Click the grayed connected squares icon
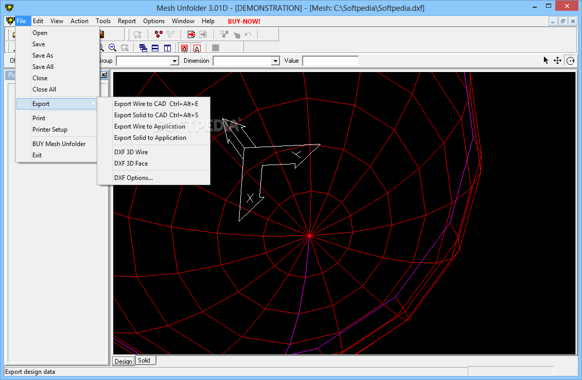Screen dimensions: 582x380 (224, 34)
